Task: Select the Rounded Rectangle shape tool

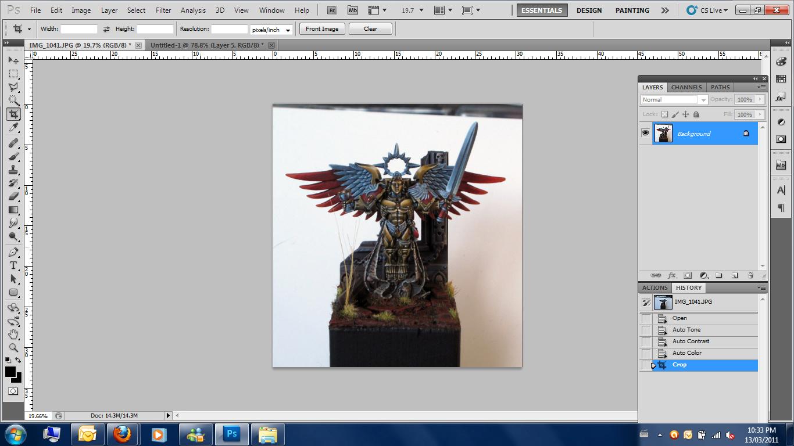Action: pyautogui.click(x=13, y=292)
